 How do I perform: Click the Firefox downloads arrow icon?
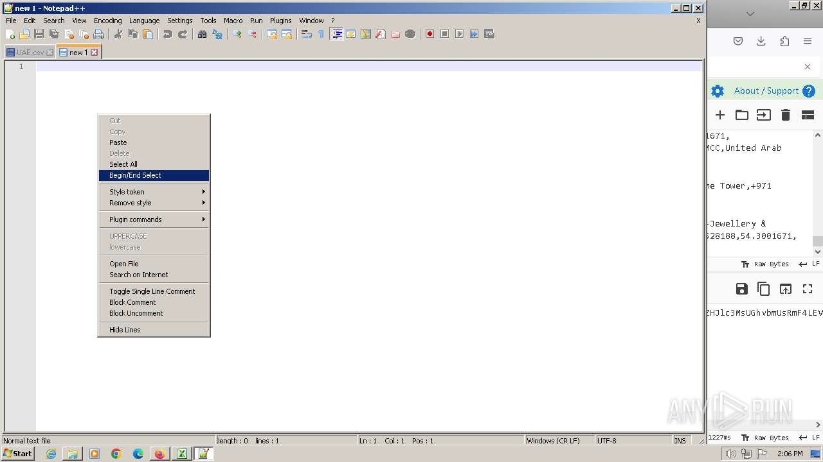click(x=761, y=41)
